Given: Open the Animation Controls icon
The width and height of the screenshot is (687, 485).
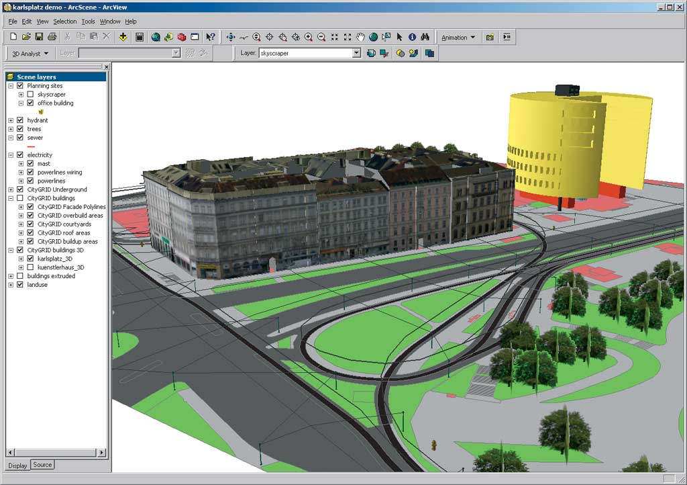Looking at the screenshot, I should (507, 37).
